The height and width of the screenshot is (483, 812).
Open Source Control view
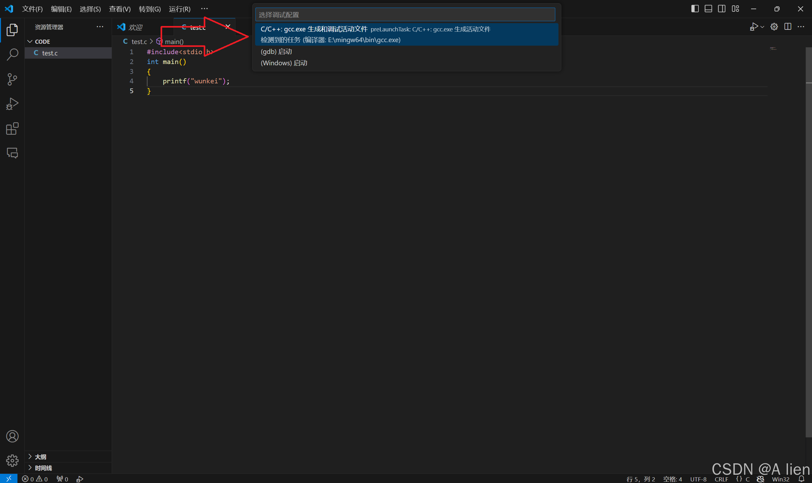[12, 79]
